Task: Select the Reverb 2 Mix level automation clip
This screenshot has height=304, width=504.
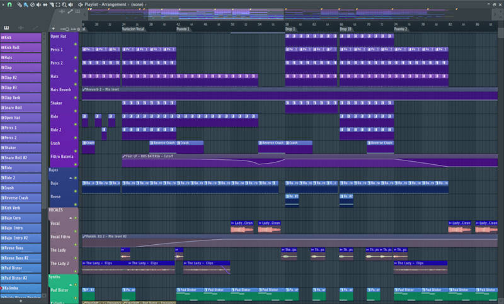Action: tap(290, 94)
